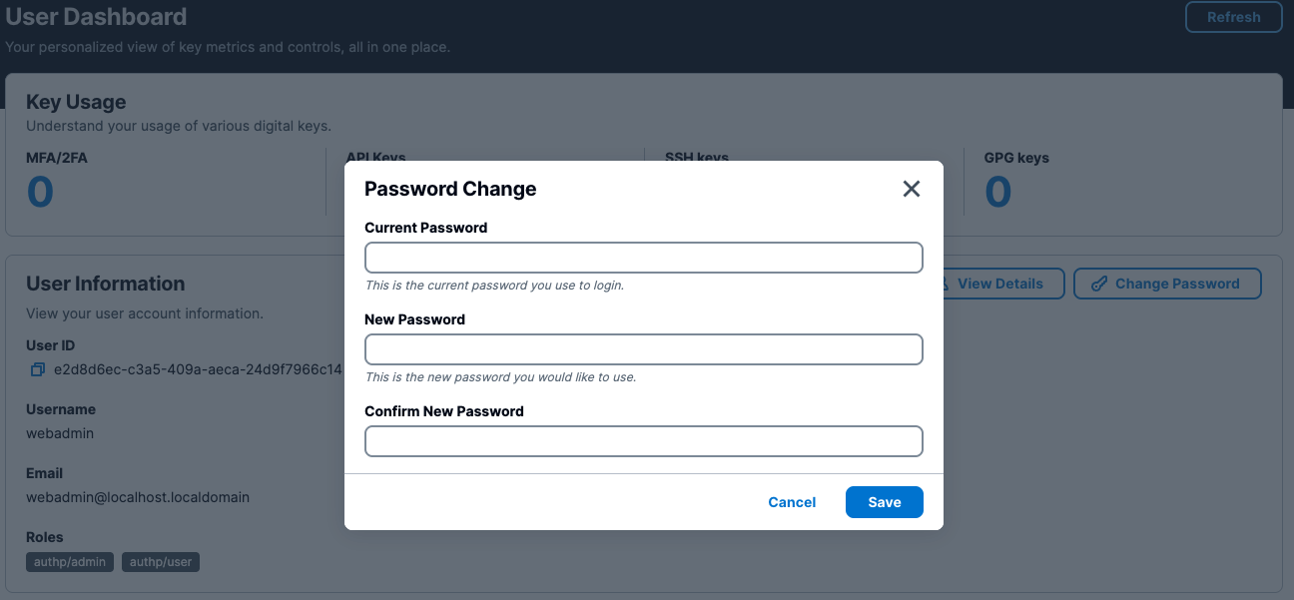Click the key icon on Change Password
Screen dimensions: 1294x600
[x=1099, y=284]
